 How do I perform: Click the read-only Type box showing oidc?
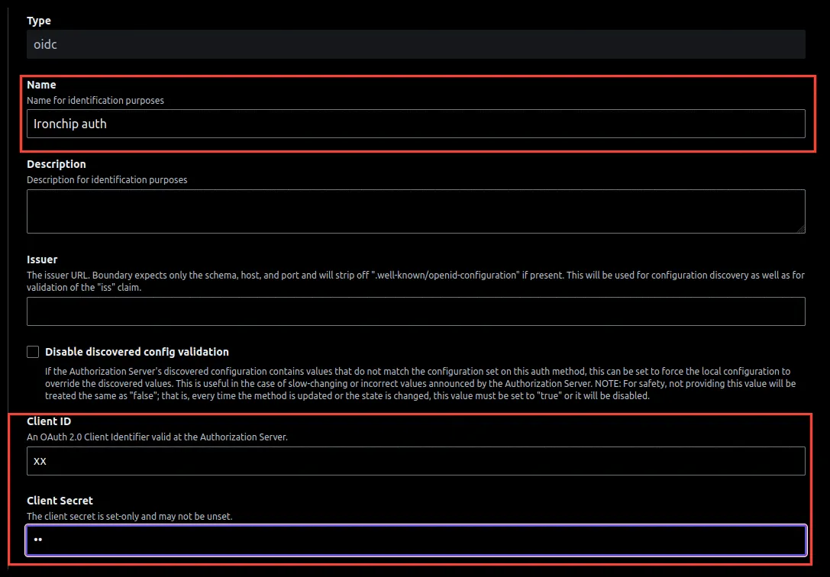coord(416,44)
